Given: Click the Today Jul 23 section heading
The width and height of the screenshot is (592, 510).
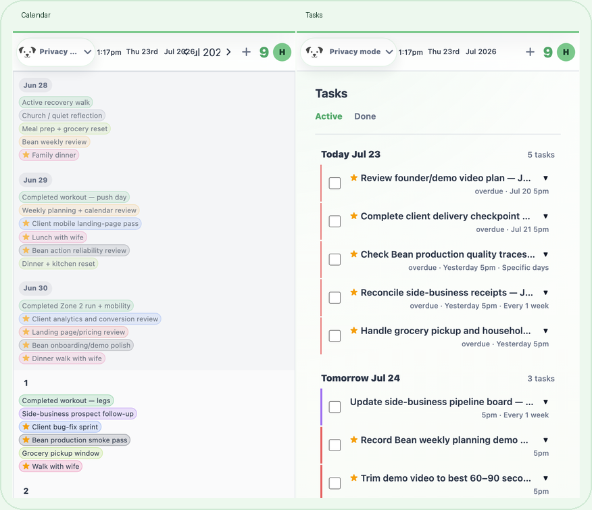Looking at the screenshot, I should click(x=351, y=154).
